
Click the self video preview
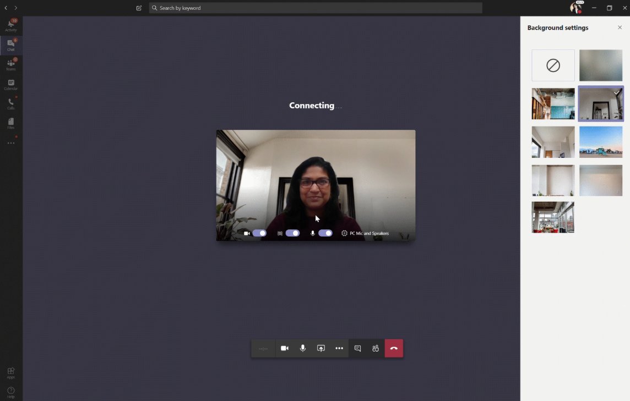coord(316,185)
